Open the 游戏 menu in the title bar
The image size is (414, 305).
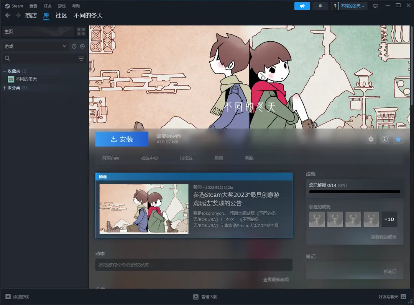[62, 6]
